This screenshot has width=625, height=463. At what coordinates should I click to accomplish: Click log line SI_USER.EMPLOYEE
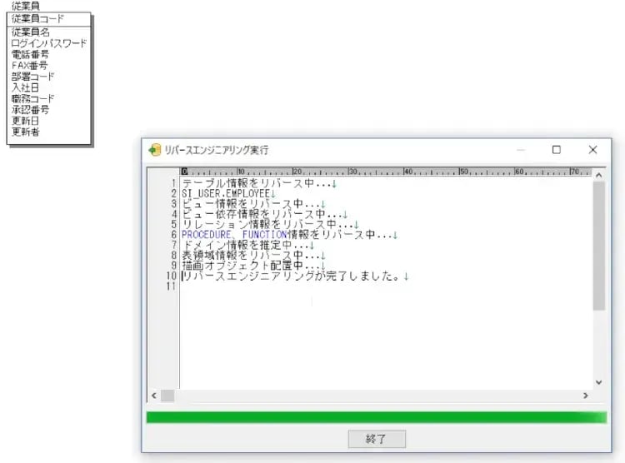(225, 193)
